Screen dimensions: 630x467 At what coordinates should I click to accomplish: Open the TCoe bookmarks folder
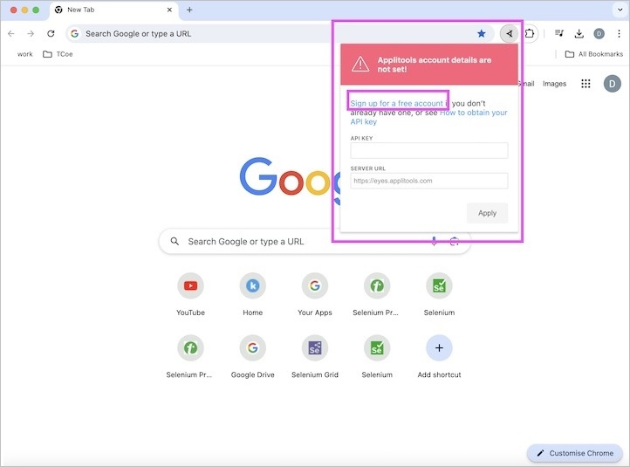(x=58, y=54)
